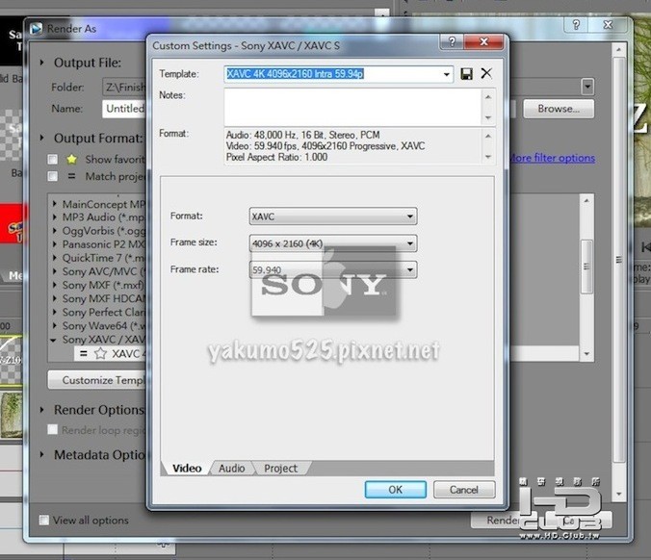
Task: Delete template with the X icon
Action: click(486, 73)
